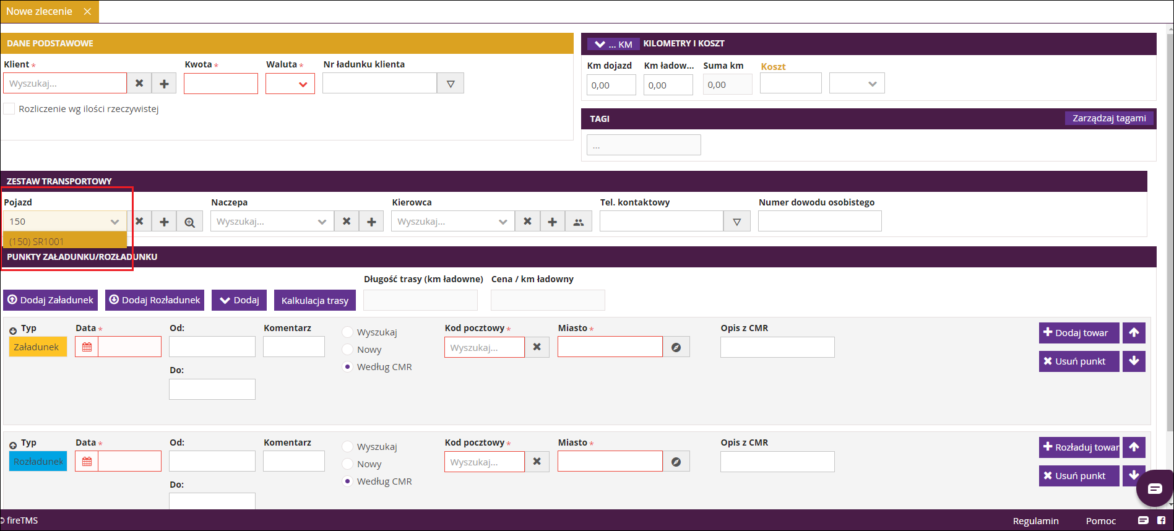
Task: Move Rozładunek point up
Action: coord(1134,447)
